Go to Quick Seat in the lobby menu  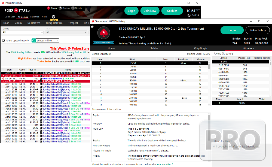coord(10,17)
